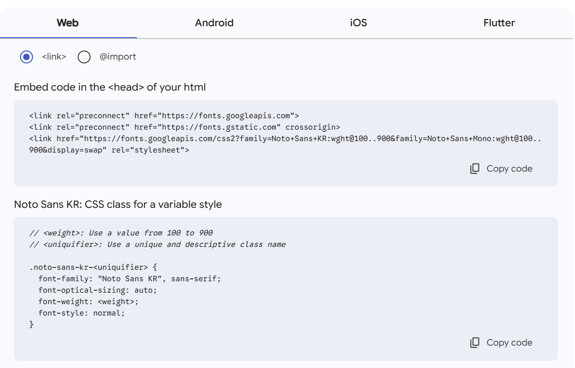Open the Flutter tab

(x=499, y=23)
